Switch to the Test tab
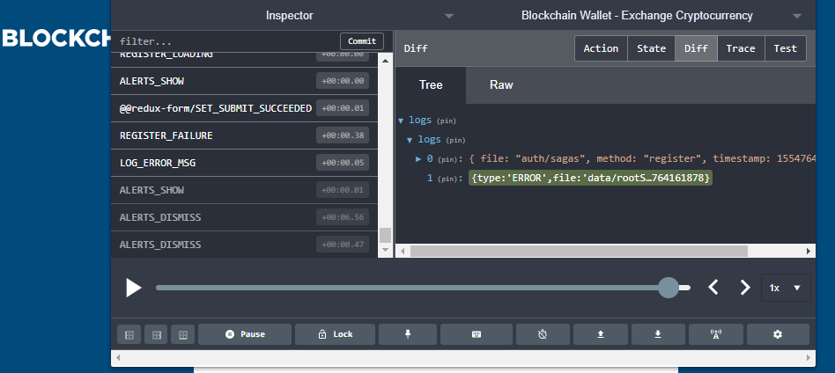This screenshot has height=373, width=835. pos(786,48)
